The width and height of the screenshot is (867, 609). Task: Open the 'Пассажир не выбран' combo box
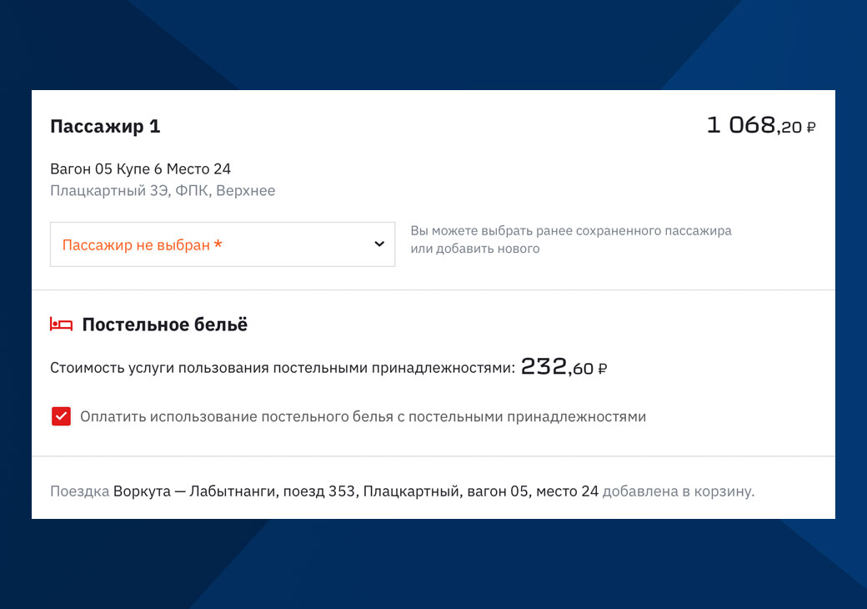[x=223, y=244]
